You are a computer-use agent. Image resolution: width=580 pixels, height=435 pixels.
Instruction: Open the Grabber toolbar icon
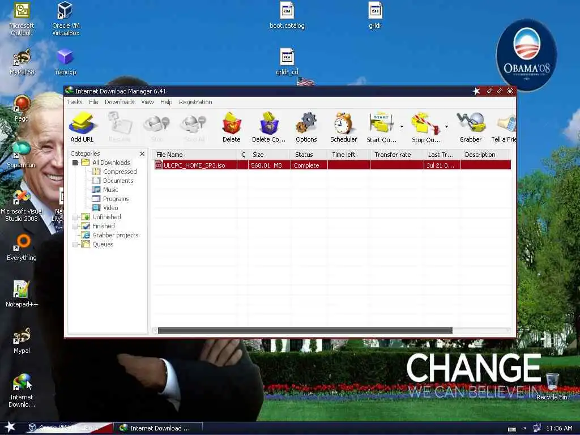(471, 127)
